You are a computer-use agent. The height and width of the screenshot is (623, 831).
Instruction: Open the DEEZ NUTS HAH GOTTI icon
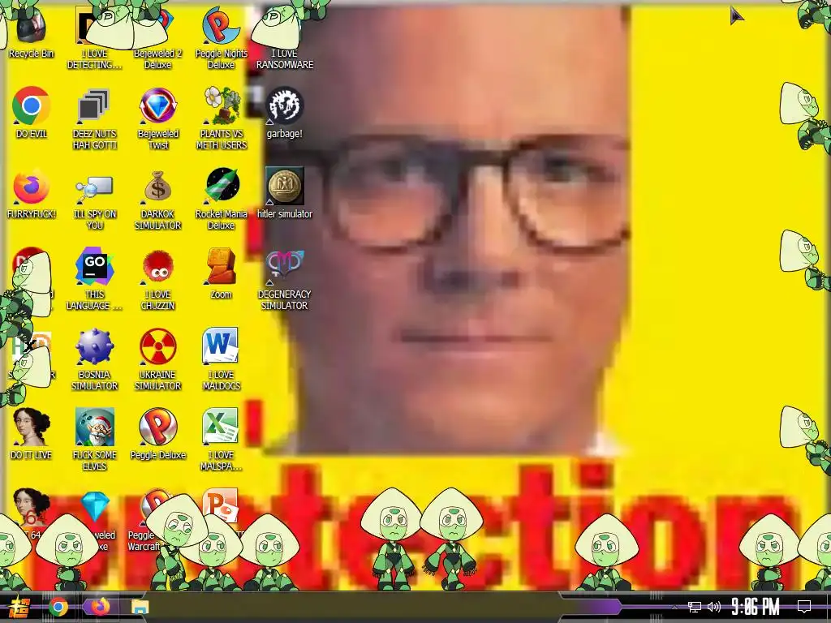(94, 105)
